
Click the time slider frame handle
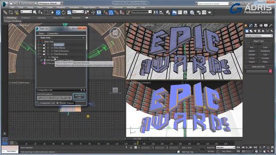137,139
